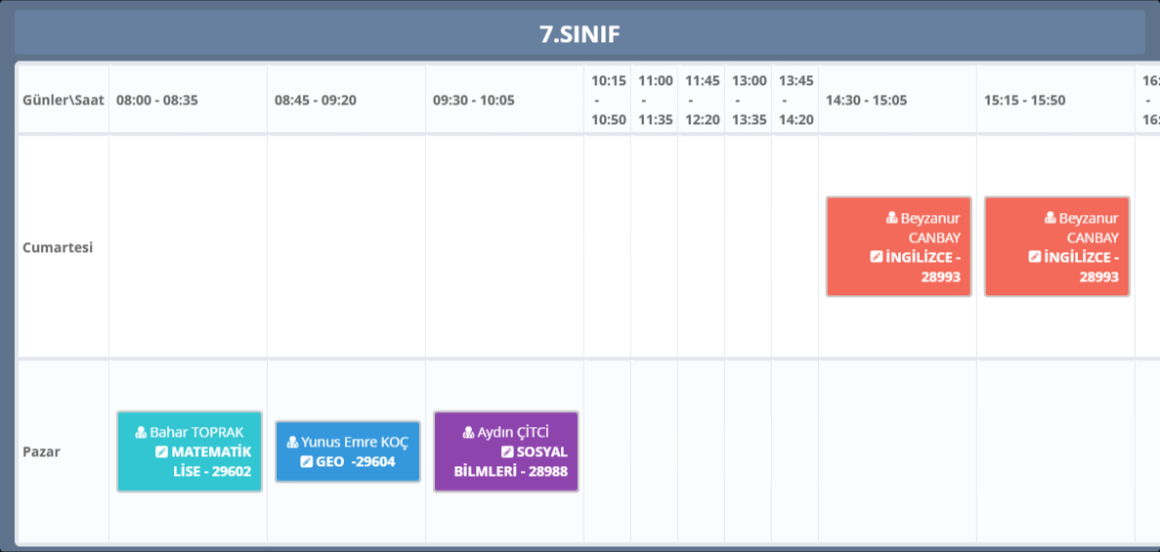Select the Pazar row header
Screen dimensions: 1160x552
pyautogui.click(x=41, y=452)
